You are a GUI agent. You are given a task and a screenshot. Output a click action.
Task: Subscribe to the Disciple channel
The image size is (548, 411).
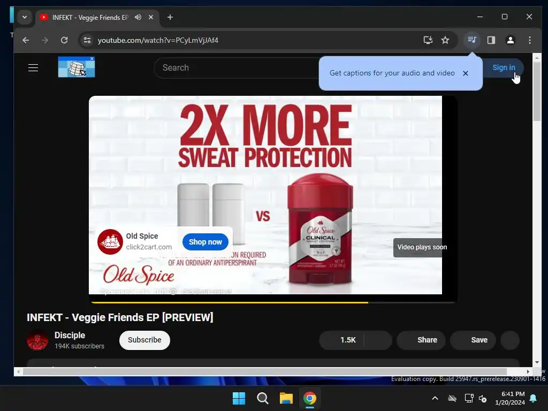144,340
